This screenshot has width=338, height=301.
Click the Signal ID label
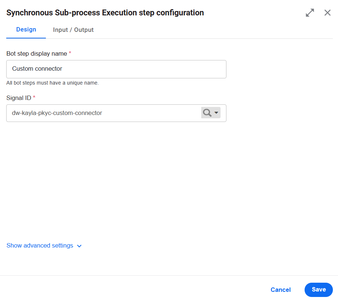(x=19, y=98)
